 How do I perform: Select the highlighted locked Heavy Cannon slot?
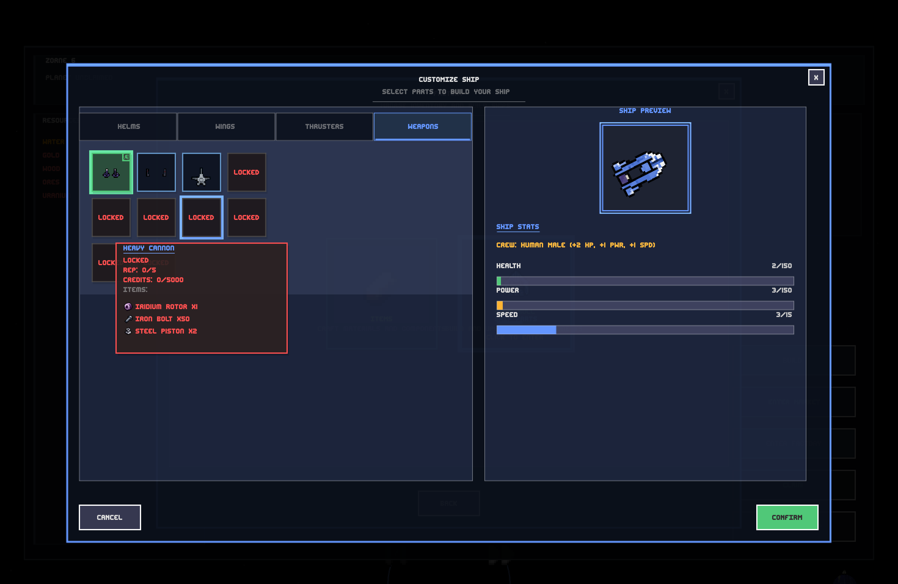[x=201, y=217]
